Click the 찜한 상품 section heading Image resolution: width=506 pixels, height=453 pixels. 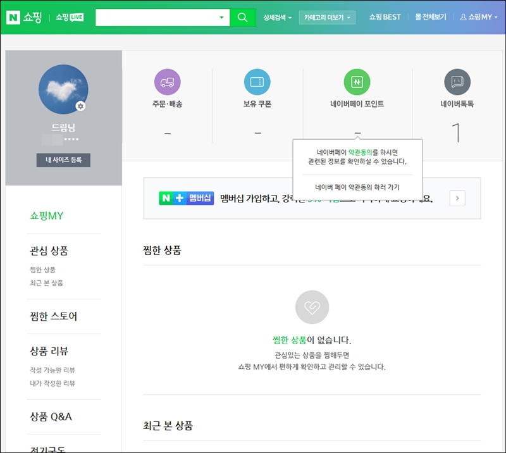coord(162,251)
